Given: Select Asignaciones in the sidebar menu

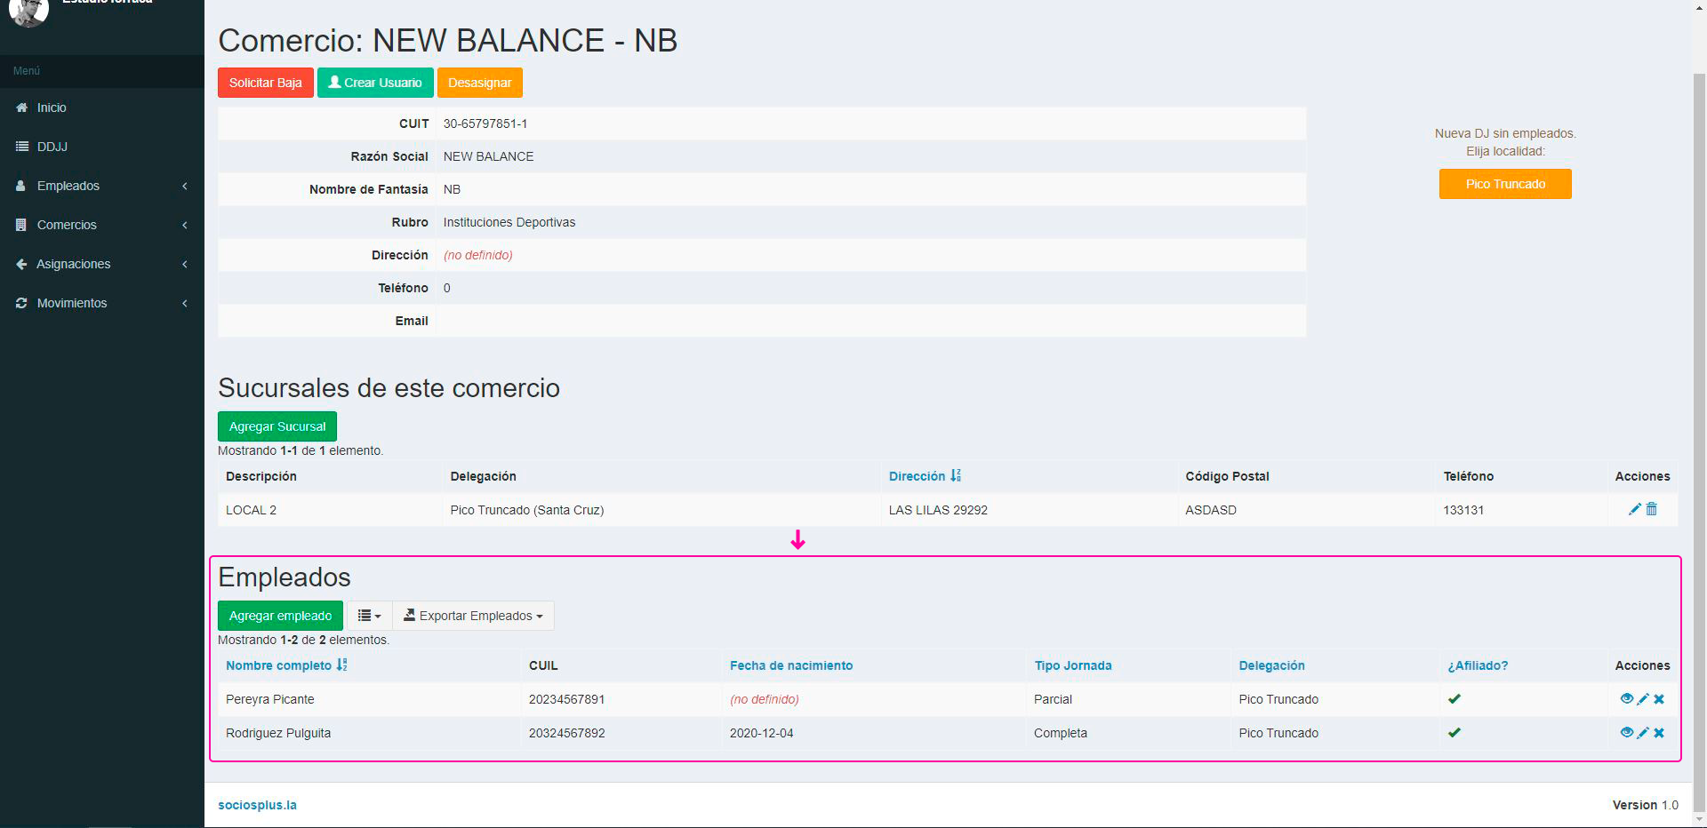Looking at the screenshot, I should [102, 264].
